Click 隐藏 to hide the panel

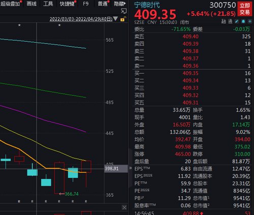(x=120, y=4)
